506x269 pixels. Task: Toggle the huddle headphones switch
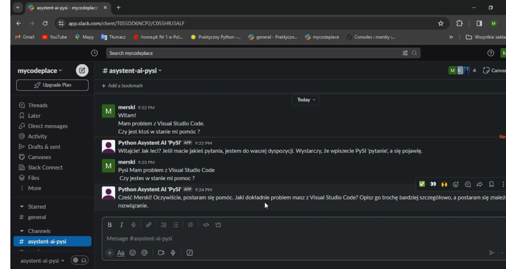(79, 260)
